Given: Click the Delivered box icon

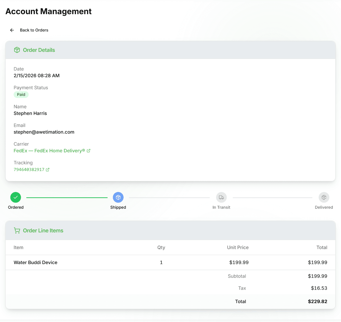Looking at the screenshot, I should [x=324, y=197].
